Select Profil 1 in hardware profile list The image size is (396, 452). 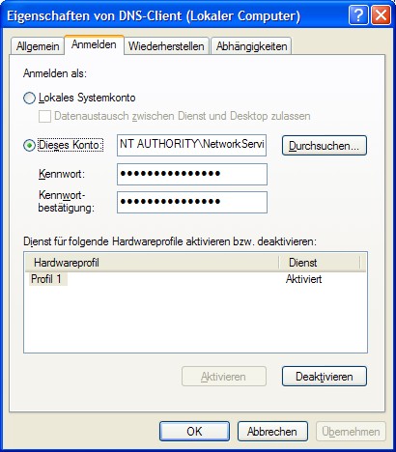tap(46, 279)
